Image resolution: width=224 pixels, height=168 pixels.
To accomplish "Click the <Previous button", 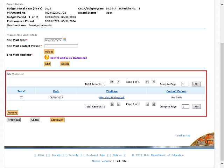I will 14,120.
